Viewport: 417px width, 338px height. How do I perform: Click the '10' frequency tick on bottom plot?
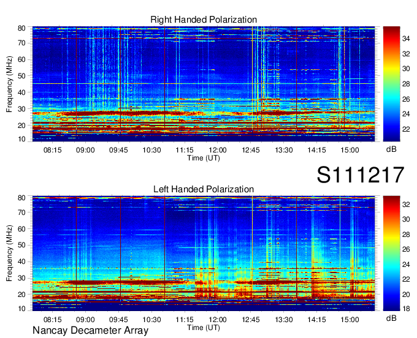click(x=21, y=309)
